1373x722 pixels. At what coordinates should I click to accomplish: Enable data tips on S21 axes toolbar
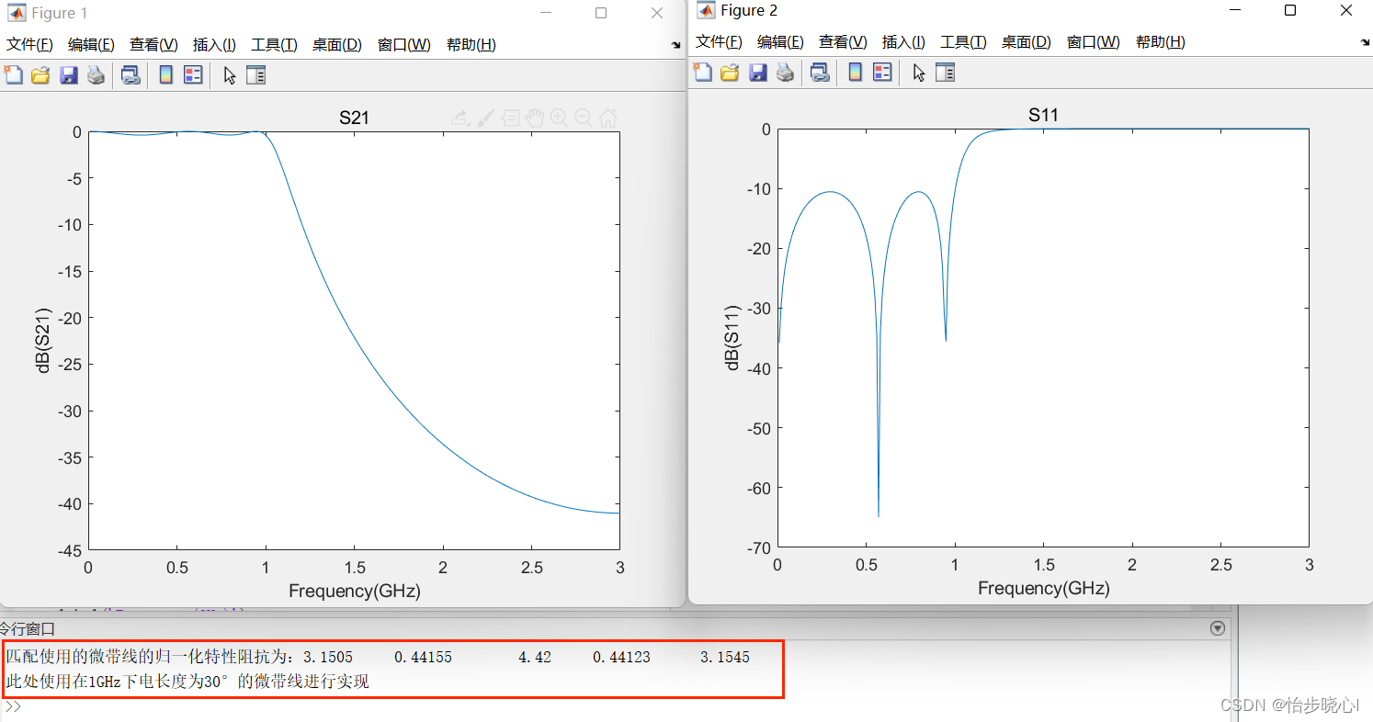pyautogui.click(x=511, y=118)
